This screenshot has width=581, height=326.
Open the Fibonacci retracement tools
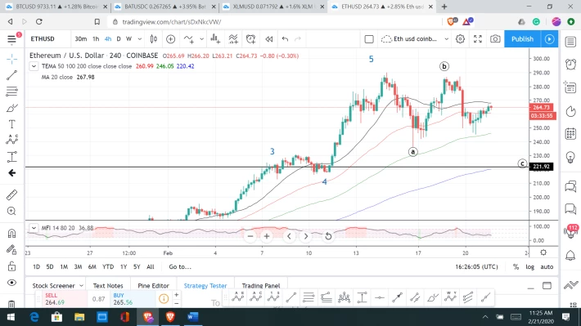[x=11, y=92]
